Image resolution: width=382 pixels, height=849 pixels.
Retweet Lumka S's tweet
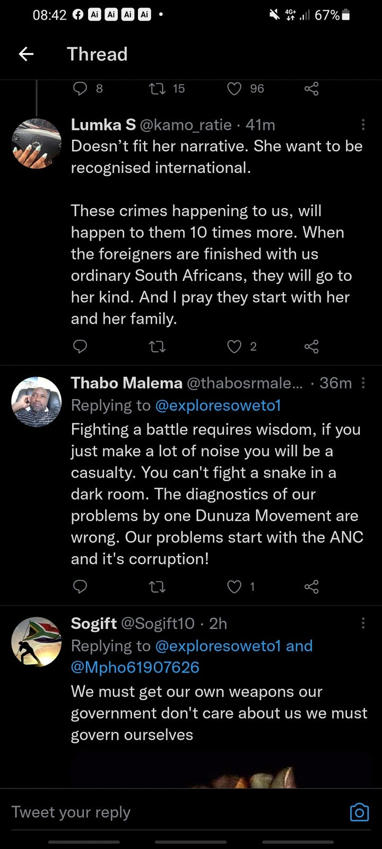click(157, 346)
